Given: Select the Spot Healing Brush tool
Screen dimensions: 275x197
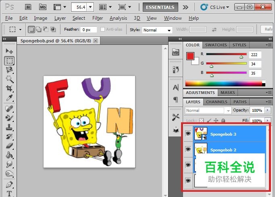Looking at the screenshot, I should click(9, 109).
